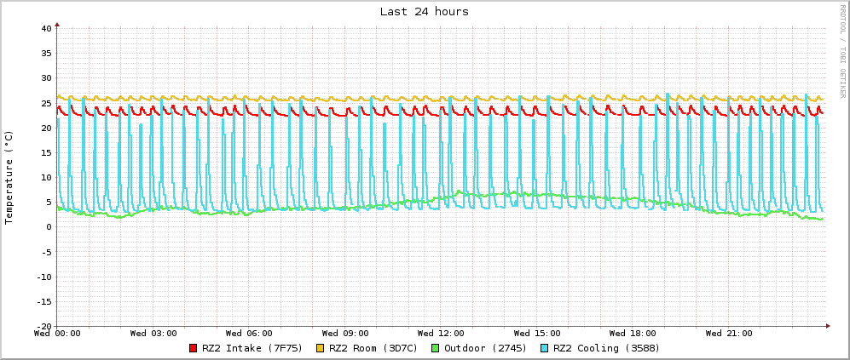This screenshot has width=850, height=360.
Task: Click the Wed 15:00 time axis label
Action: point(537,334)
